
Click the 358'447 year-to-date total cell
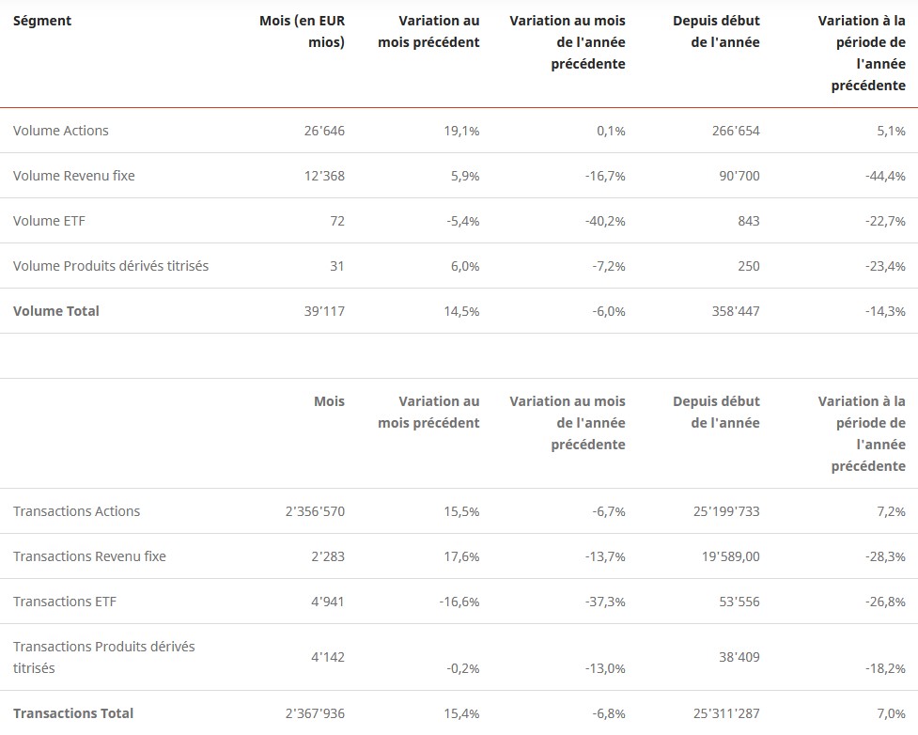coord(736,311)
